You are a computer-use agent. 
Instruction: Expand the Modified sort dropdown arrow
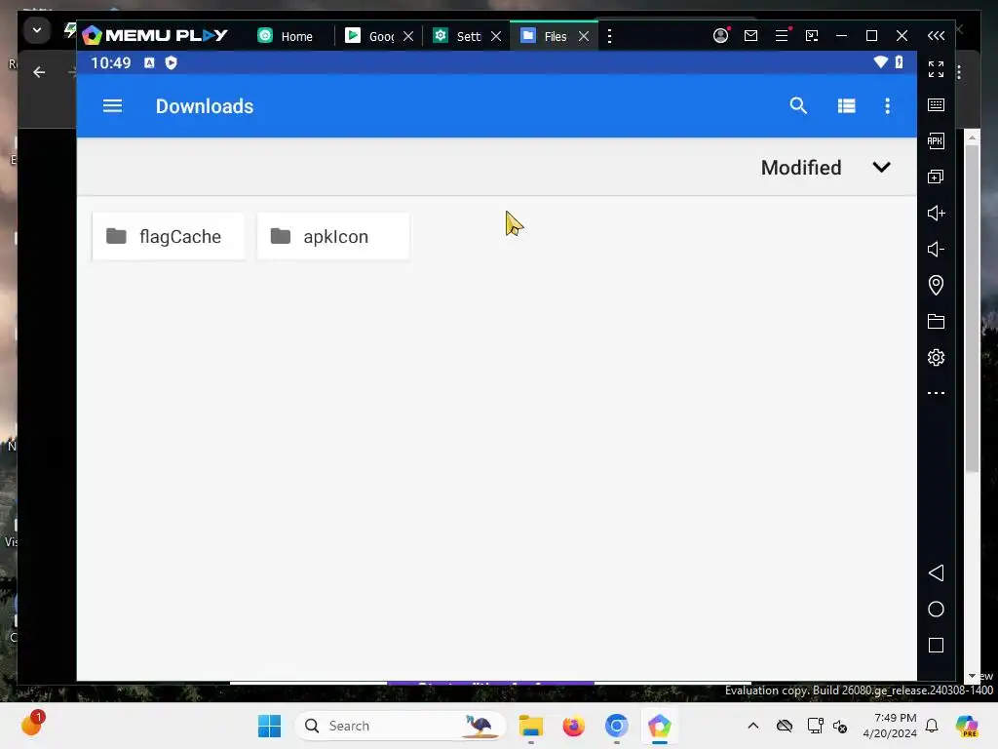pyautogui.click(x=881, y=168)
